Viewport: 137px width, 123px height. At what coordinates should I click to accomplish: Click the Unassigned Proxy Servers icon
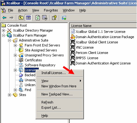21,55
